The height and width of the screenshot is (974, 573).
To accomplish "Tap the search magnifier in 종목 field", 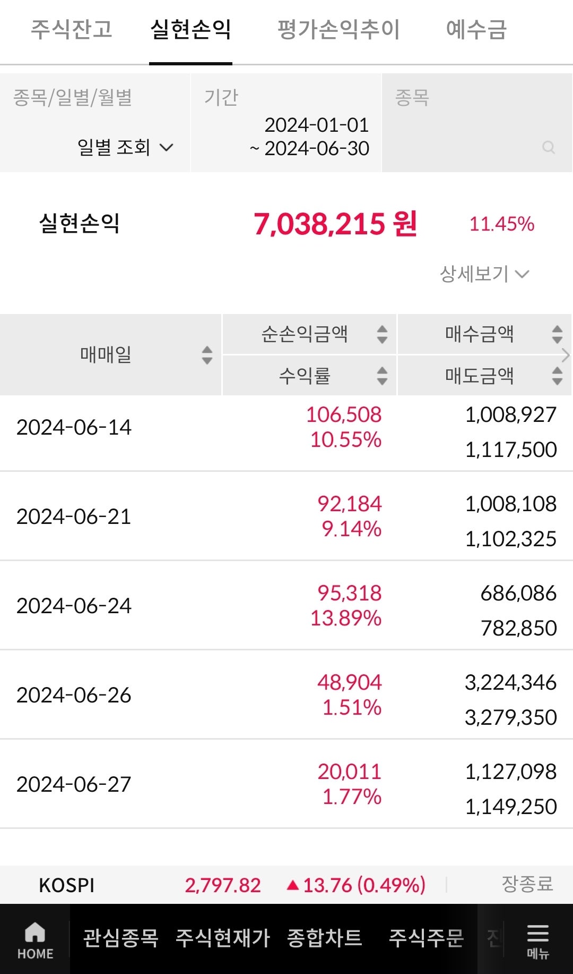I will [x=549, y=148].
